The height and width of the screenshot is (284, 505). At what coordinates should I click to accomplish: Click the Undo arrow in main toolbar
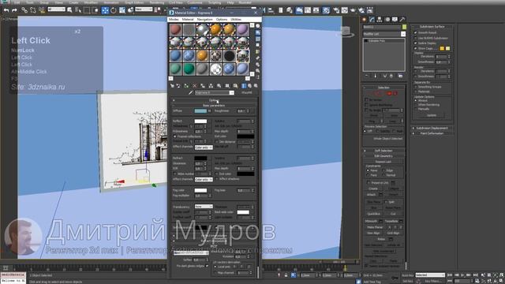click(6, 10)
